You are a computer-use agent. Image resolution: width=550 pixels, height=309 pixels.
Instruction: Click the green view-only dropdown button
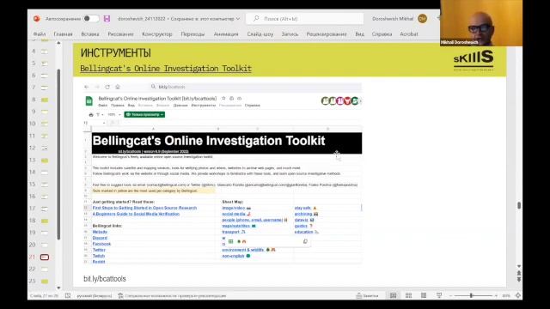click(x=144, y=114)
